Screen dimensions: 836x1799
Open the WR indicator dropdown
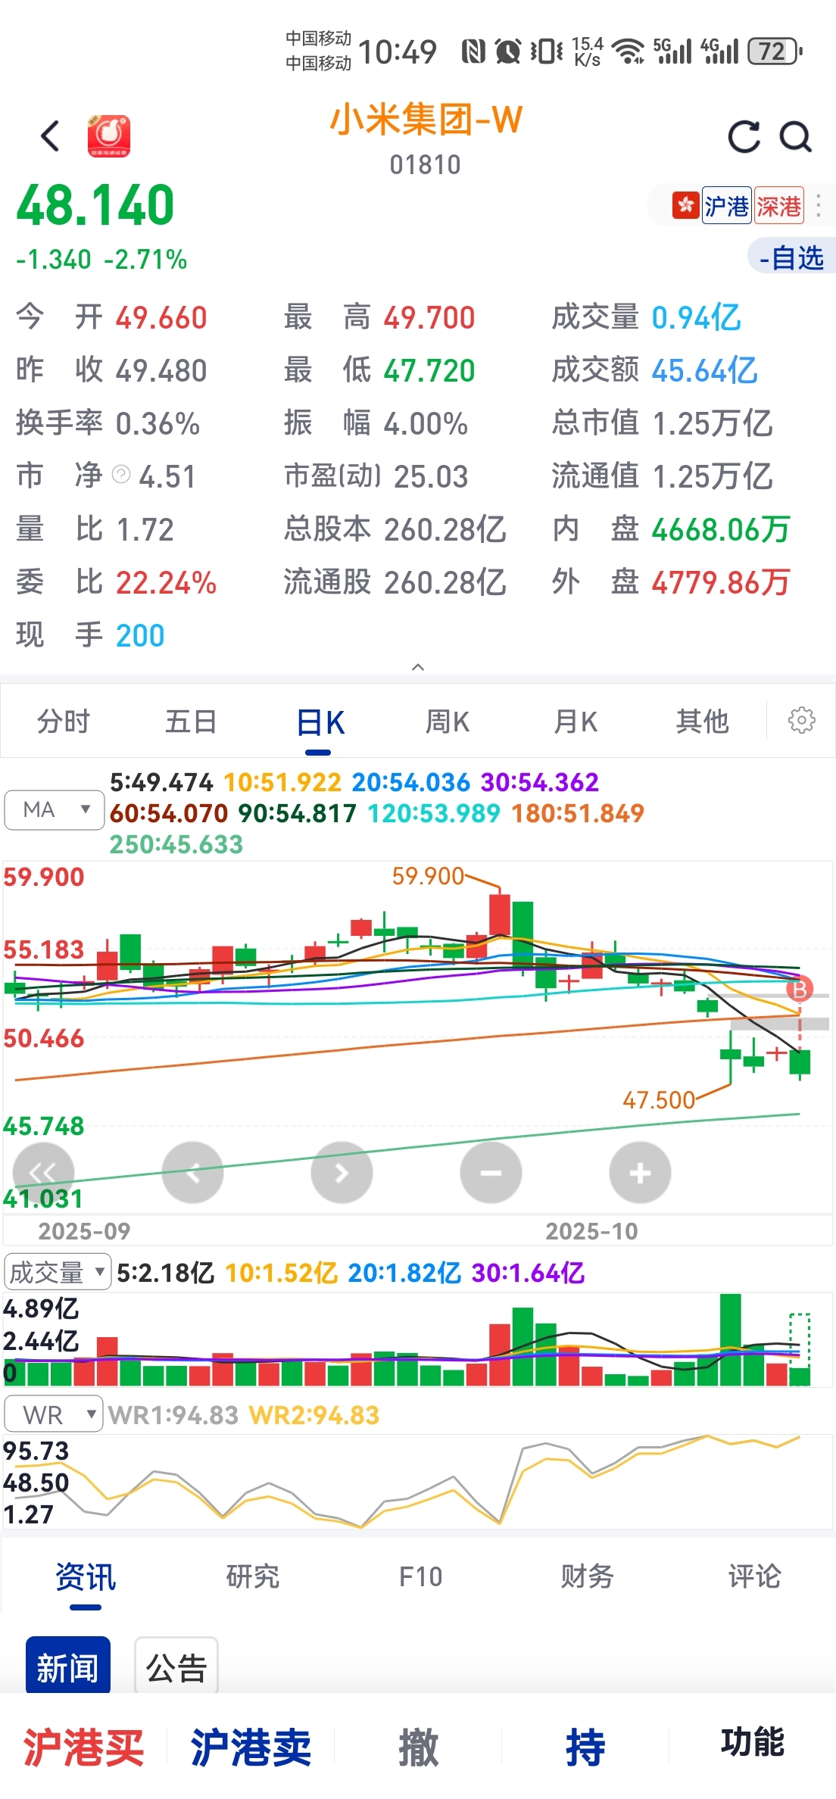tap(54, 1414)
